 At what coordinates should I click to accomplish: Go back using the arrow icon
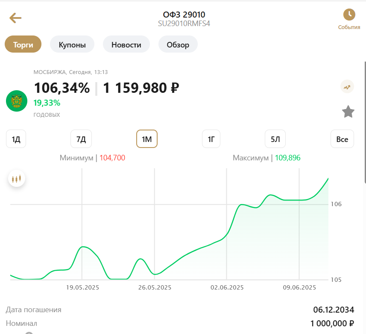pyautogui.click(x=15, y=18)
